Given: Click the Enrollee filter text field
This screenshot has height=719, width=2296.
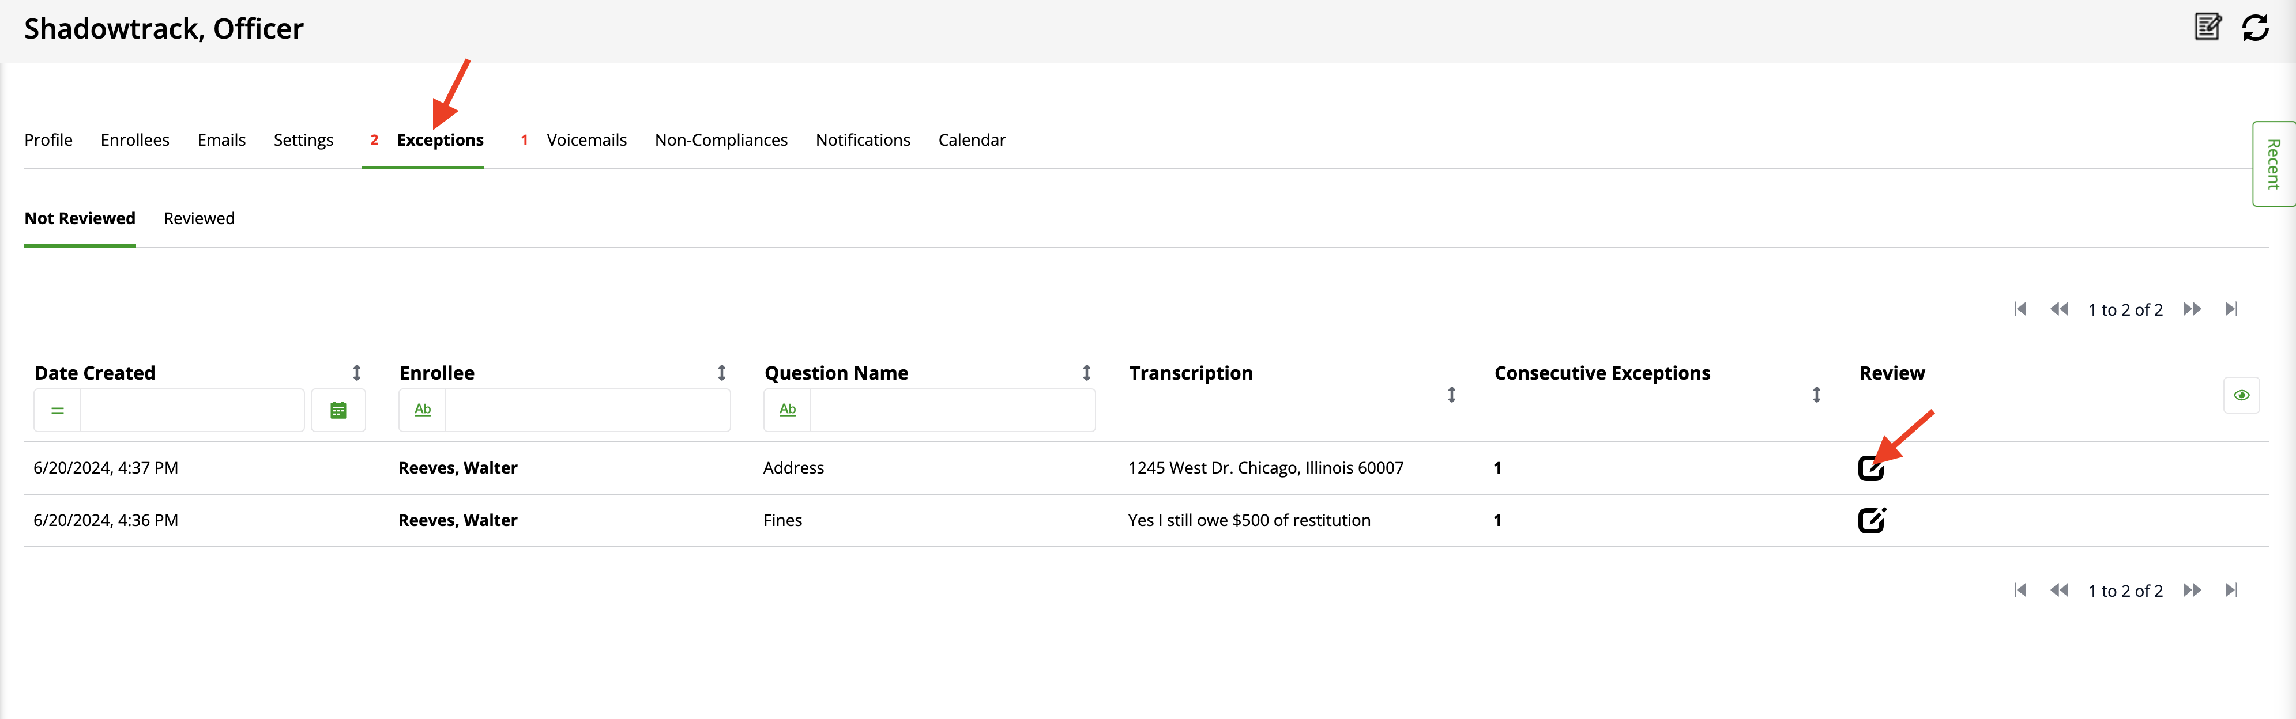Looking at the screenshot, I should click(x=586, y=411).
